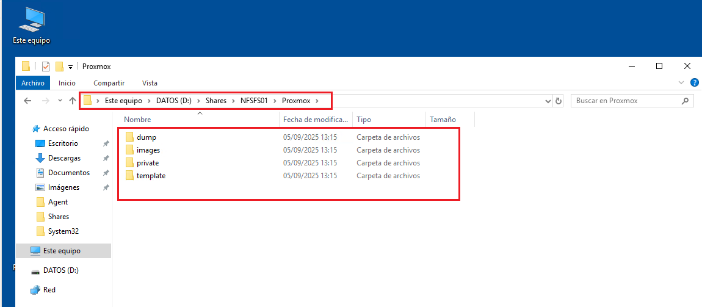Unpin Documentos using its pin icon

click(106, 173)
